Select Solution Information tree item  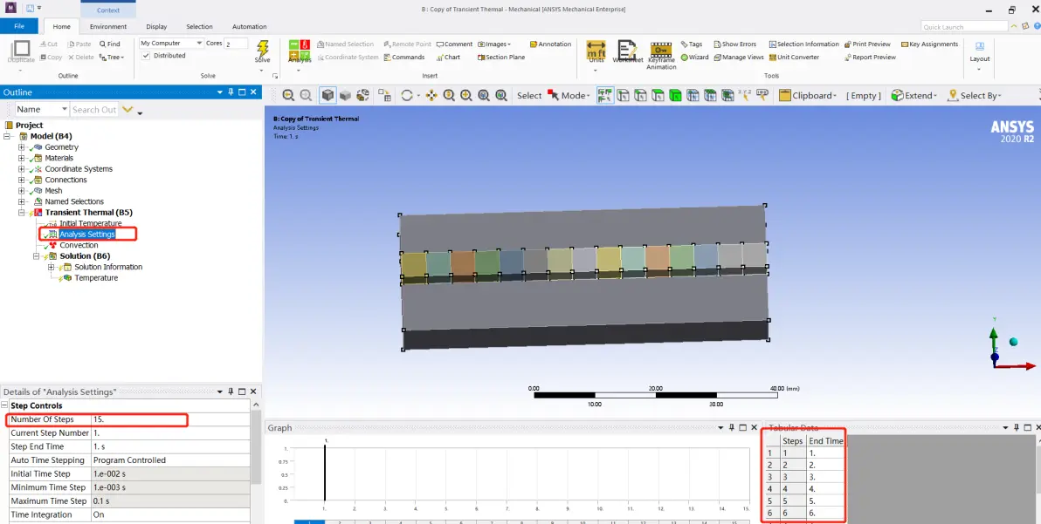point(108,267)
